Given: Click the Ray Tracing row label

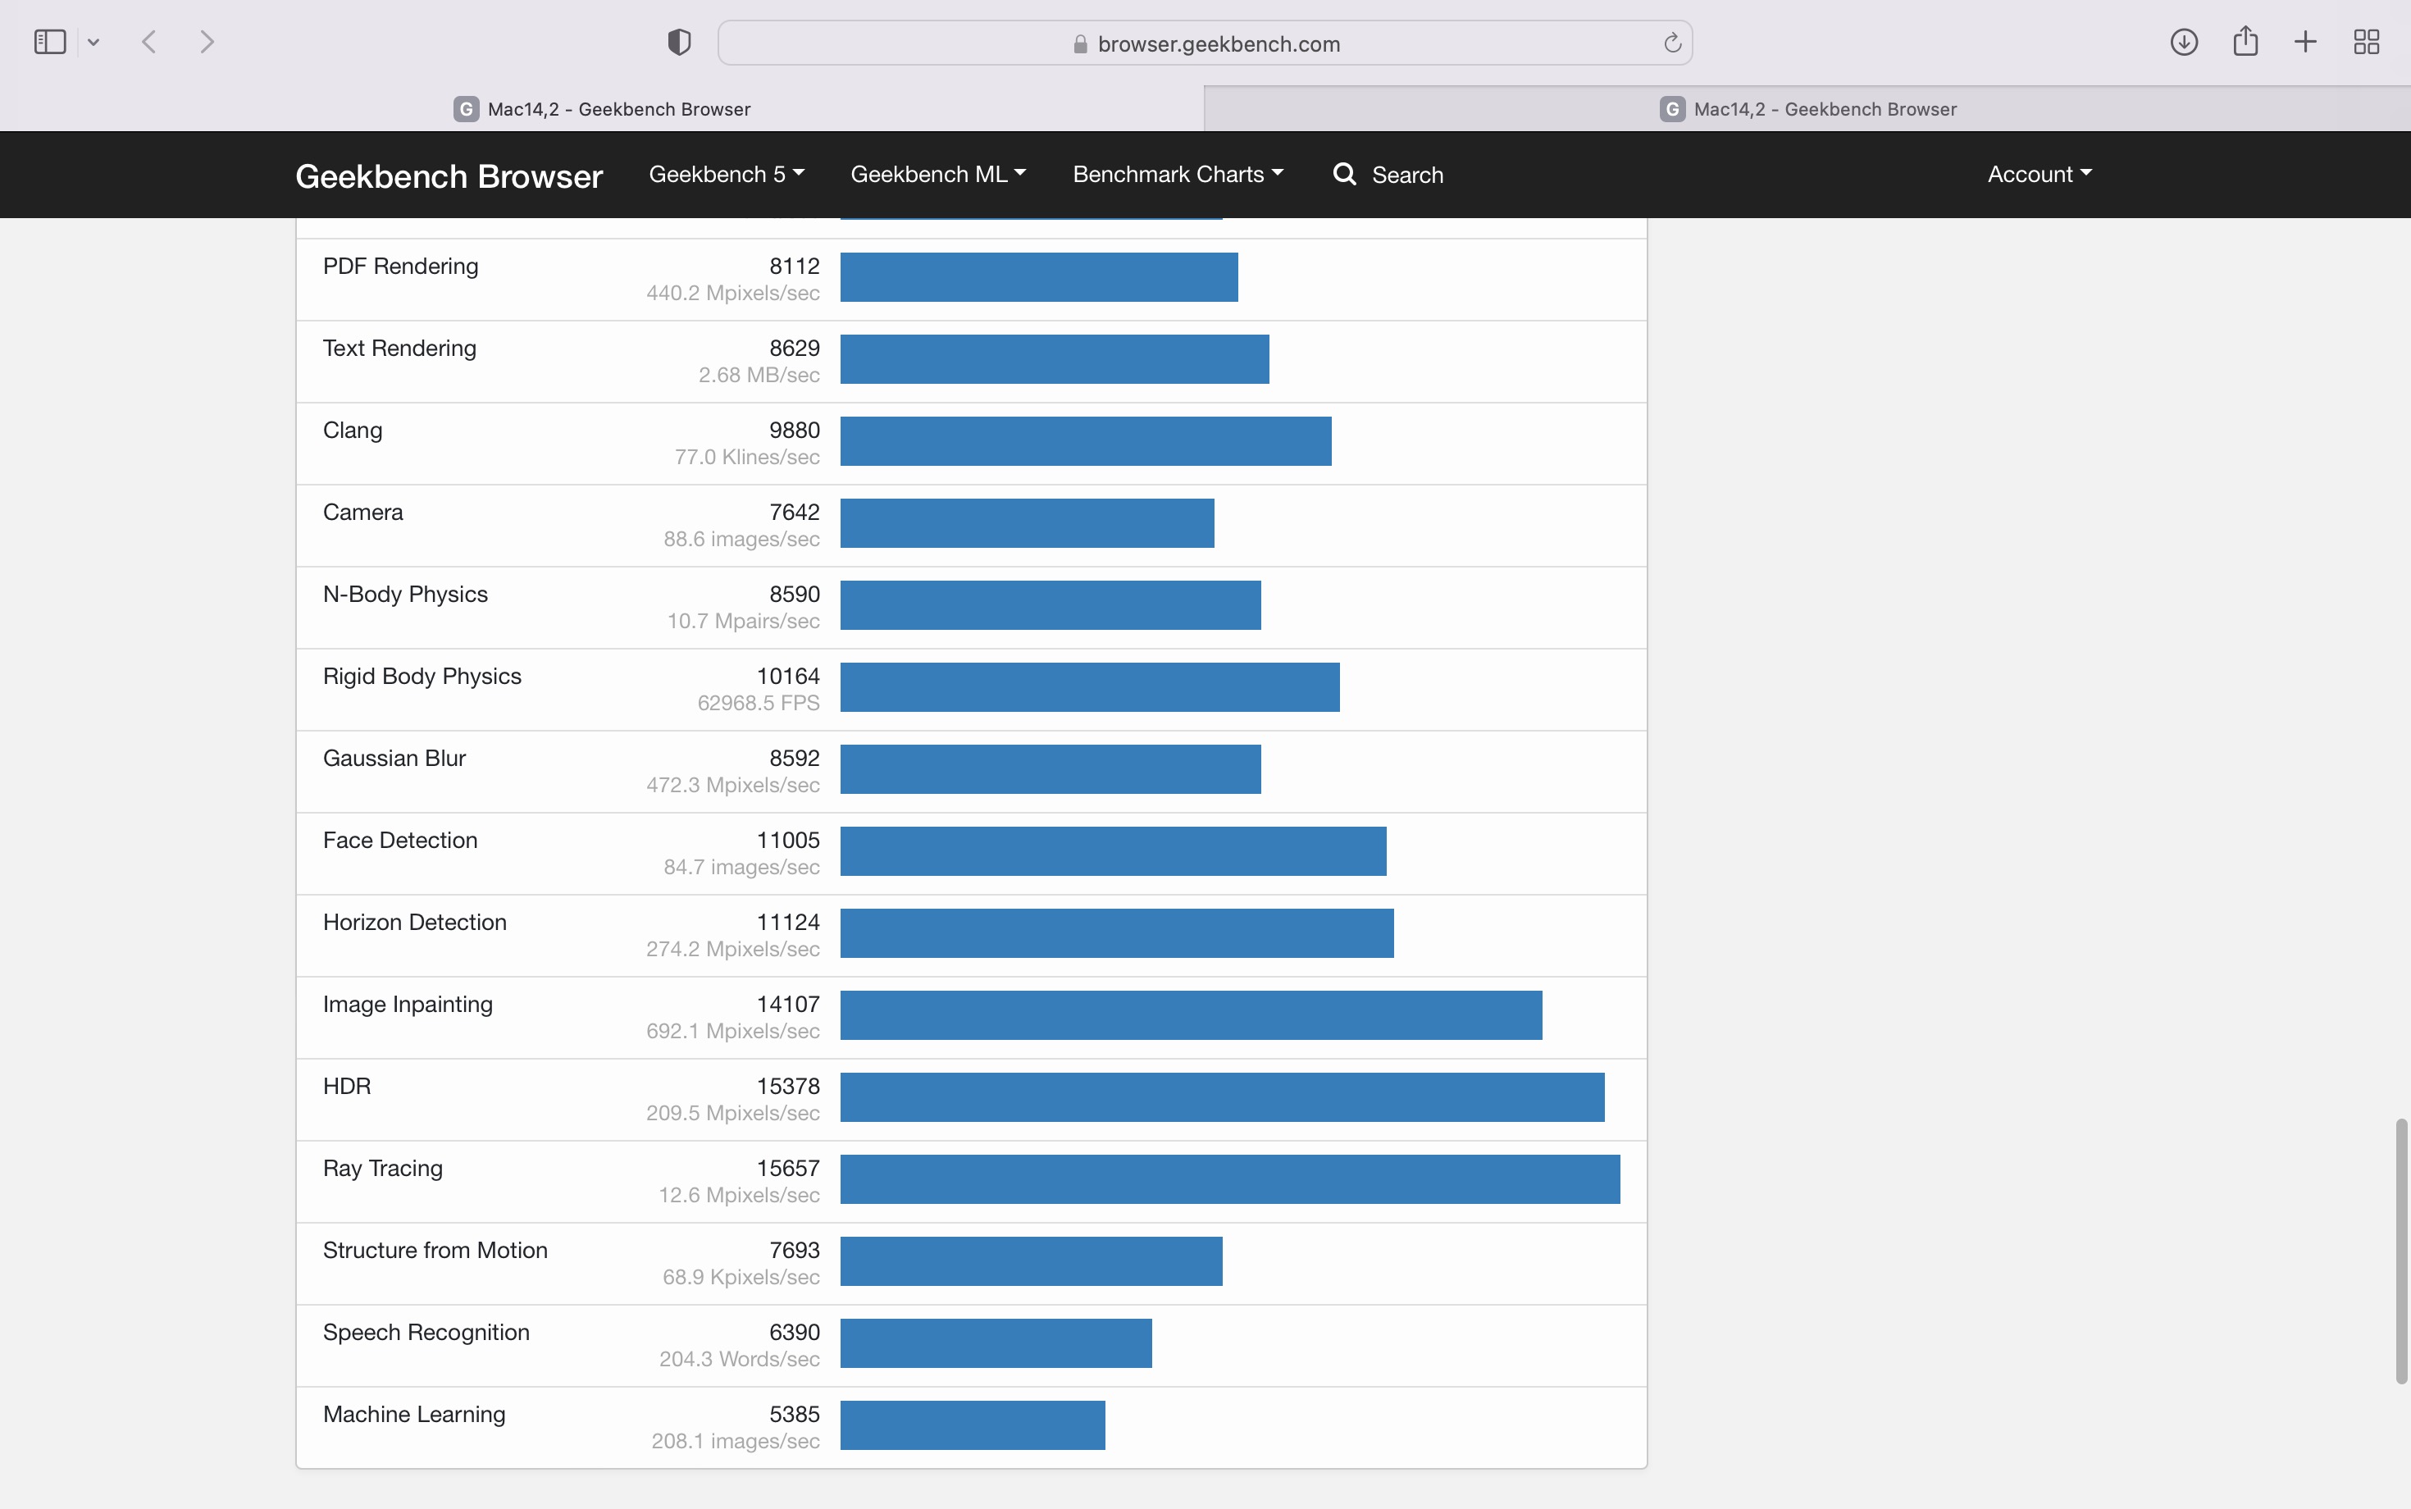Looking at the screenshot, I should [382, 1169].
